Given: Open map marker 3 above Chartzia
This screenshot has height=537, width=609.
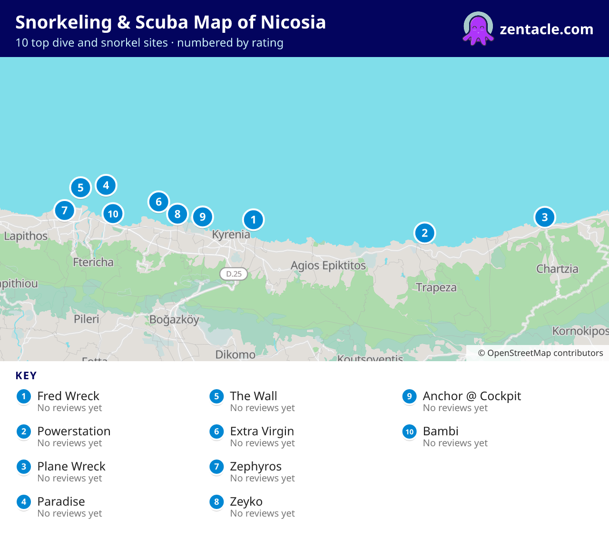Looking at the screenshot, I should 544,217.
